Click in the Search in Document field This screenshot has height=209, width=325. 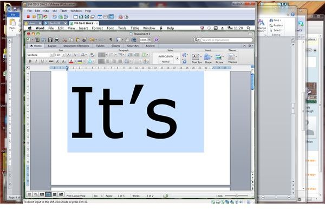(226, 40)
